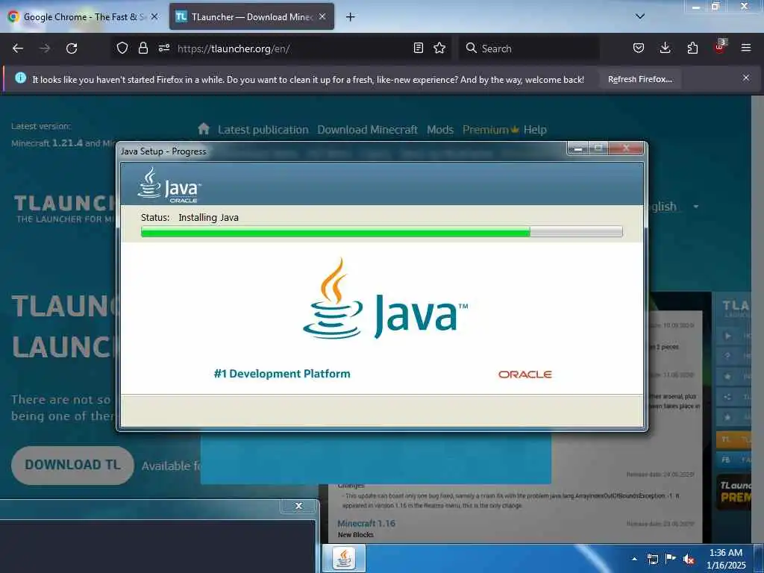Image resolution: width=764 pixels, height=573 pixels.
Task: Open the Firefox hamburger menu
Action: tap(746, 48)
